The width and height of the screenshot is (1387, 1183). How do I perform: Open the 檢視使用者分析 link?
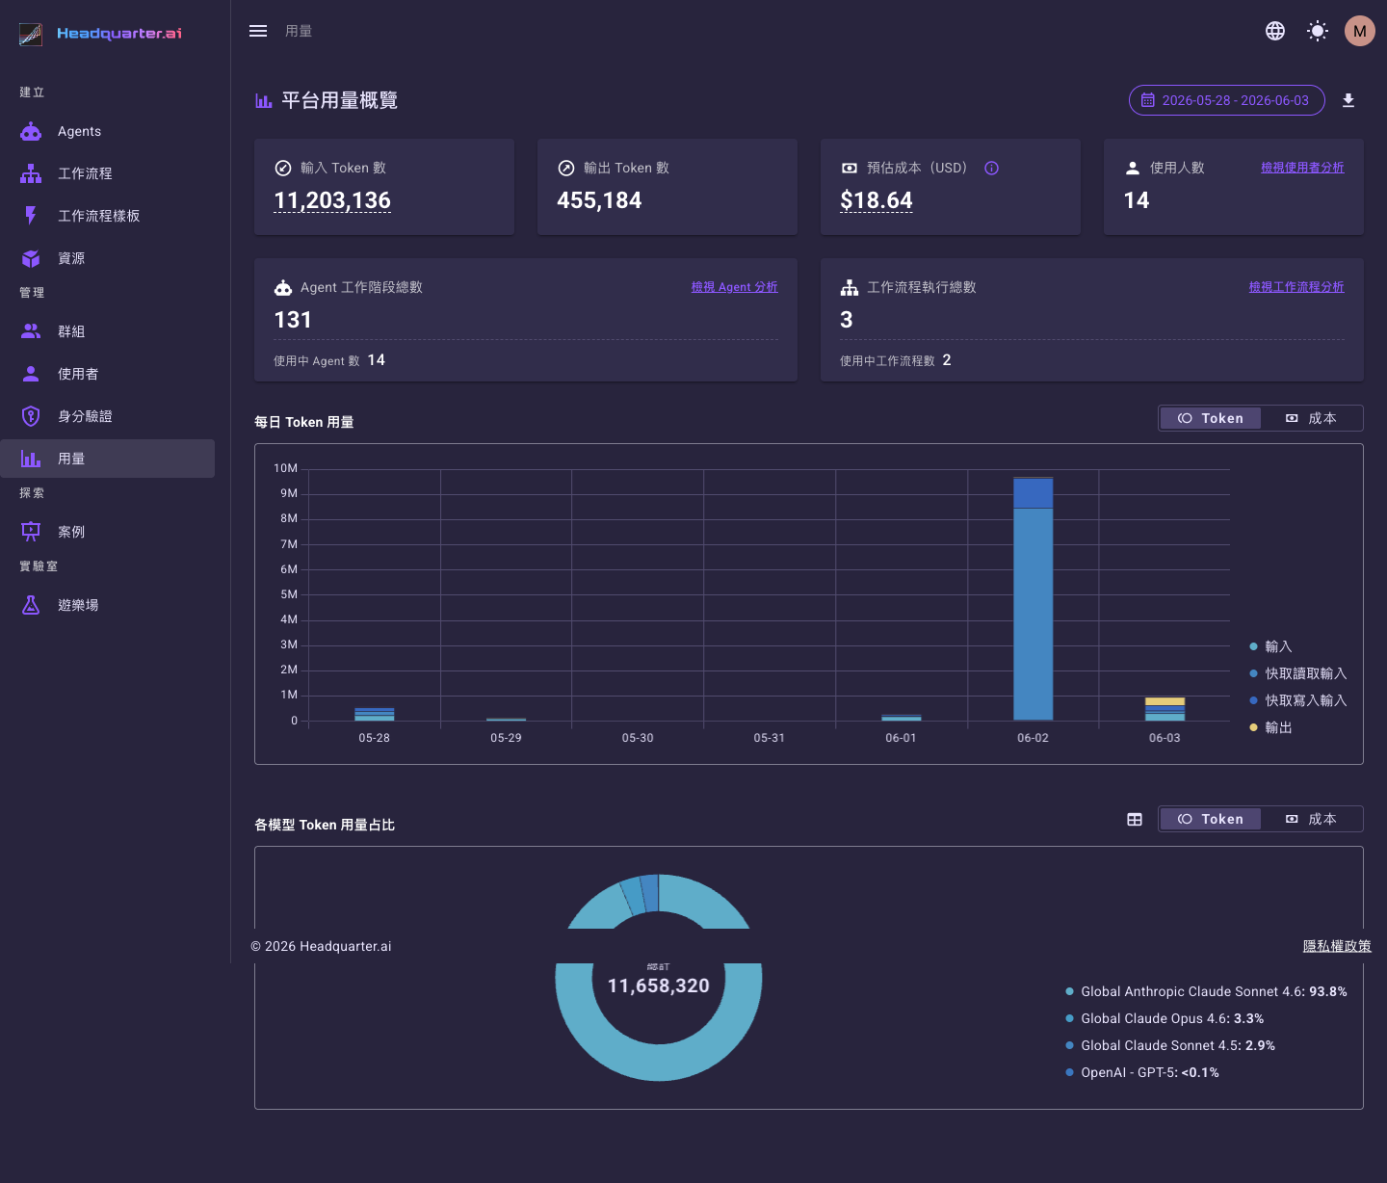pyautogui.click(x=1302, y=168)
